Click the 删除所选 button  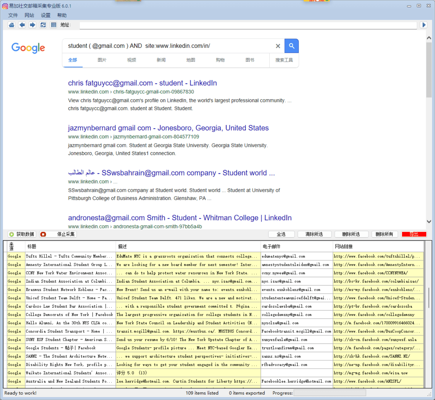(x=351, y=234)
